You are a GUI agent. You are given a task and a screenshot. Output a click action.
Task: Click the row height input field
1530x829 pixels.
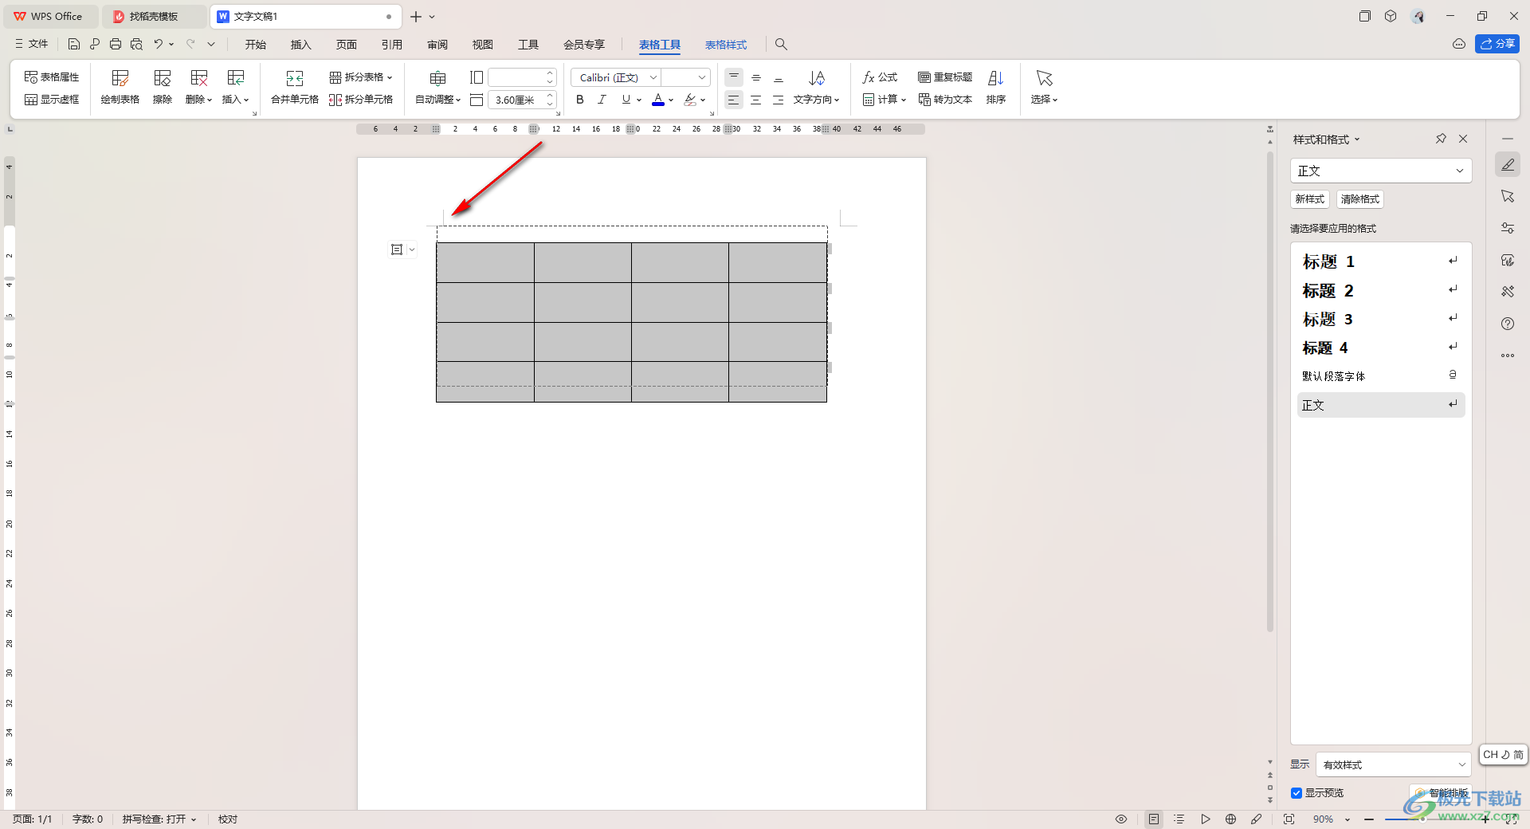517,77
